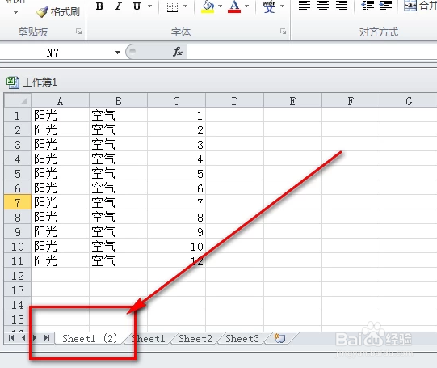Select row 1 header
This screenshot has height=368, width=437.
click(x=18, y=115)
